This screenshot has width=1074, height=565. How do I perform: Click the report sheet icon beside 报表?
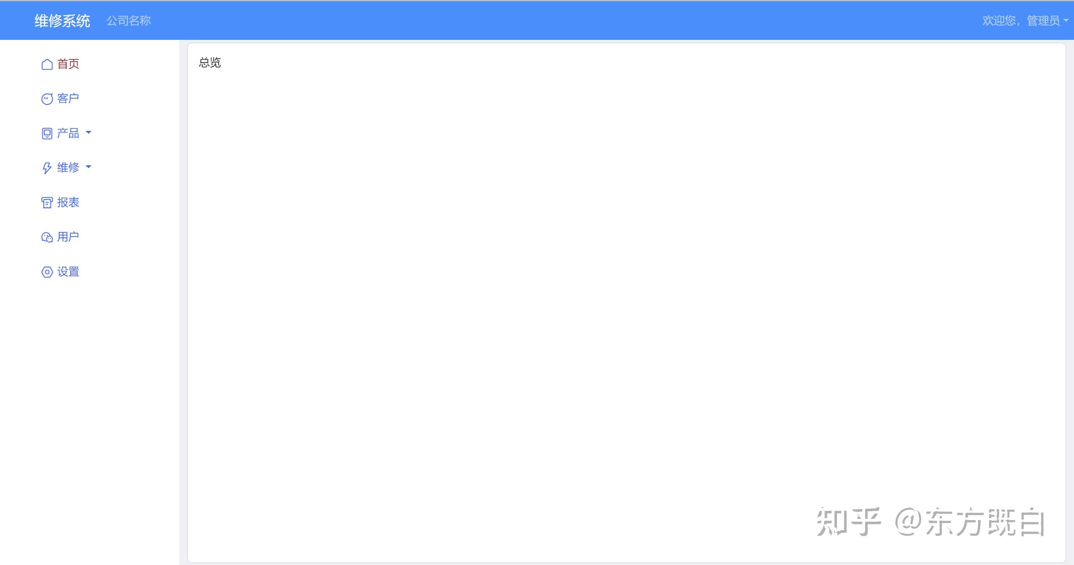47,203
